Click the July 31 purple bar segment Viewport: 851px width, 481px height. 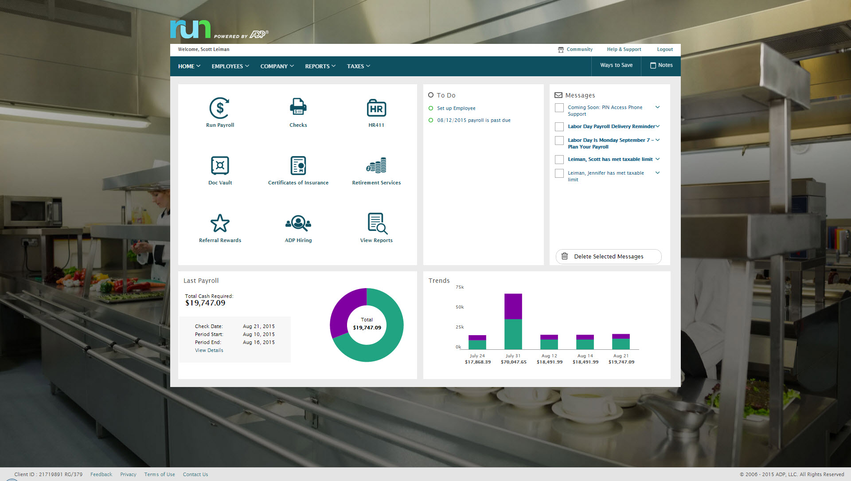tap(513, 306)
